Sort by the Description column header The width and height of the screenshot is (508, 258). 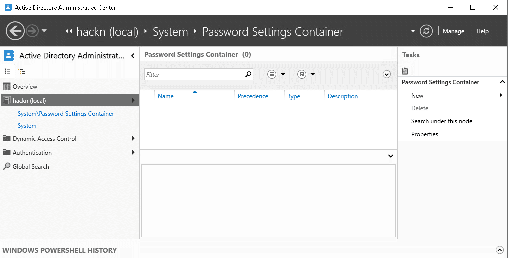coord(343,96)
